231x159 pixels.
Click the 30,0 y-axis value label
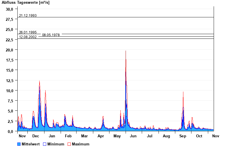[x=10, y=9]
